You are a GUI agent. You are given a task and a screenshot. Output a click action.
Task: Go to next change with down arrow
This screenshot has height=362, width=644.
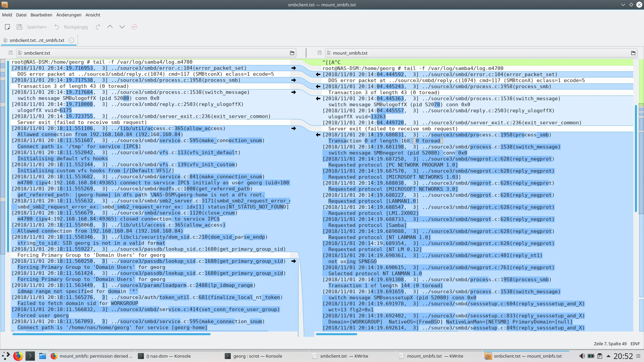(122, 27)
